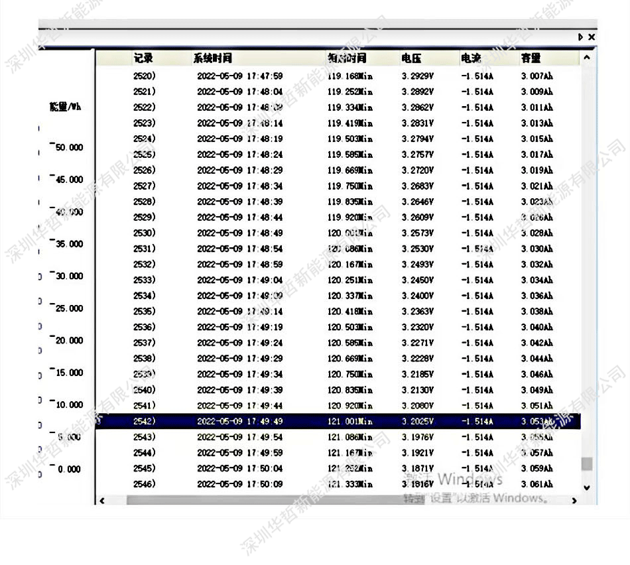The image size is (630, 565).
Task: Select record row 2537)
Action: point(338,342)
